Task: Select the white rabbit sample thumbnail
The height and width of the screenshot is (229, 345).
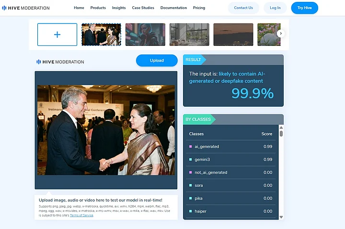Action: coord(269,34)
